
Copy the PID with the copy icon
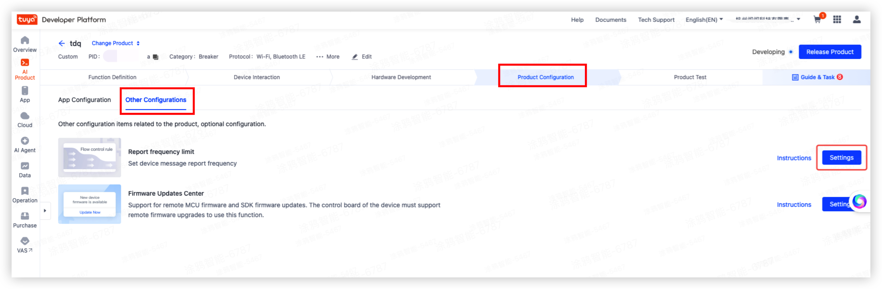(x=155, y=57)
